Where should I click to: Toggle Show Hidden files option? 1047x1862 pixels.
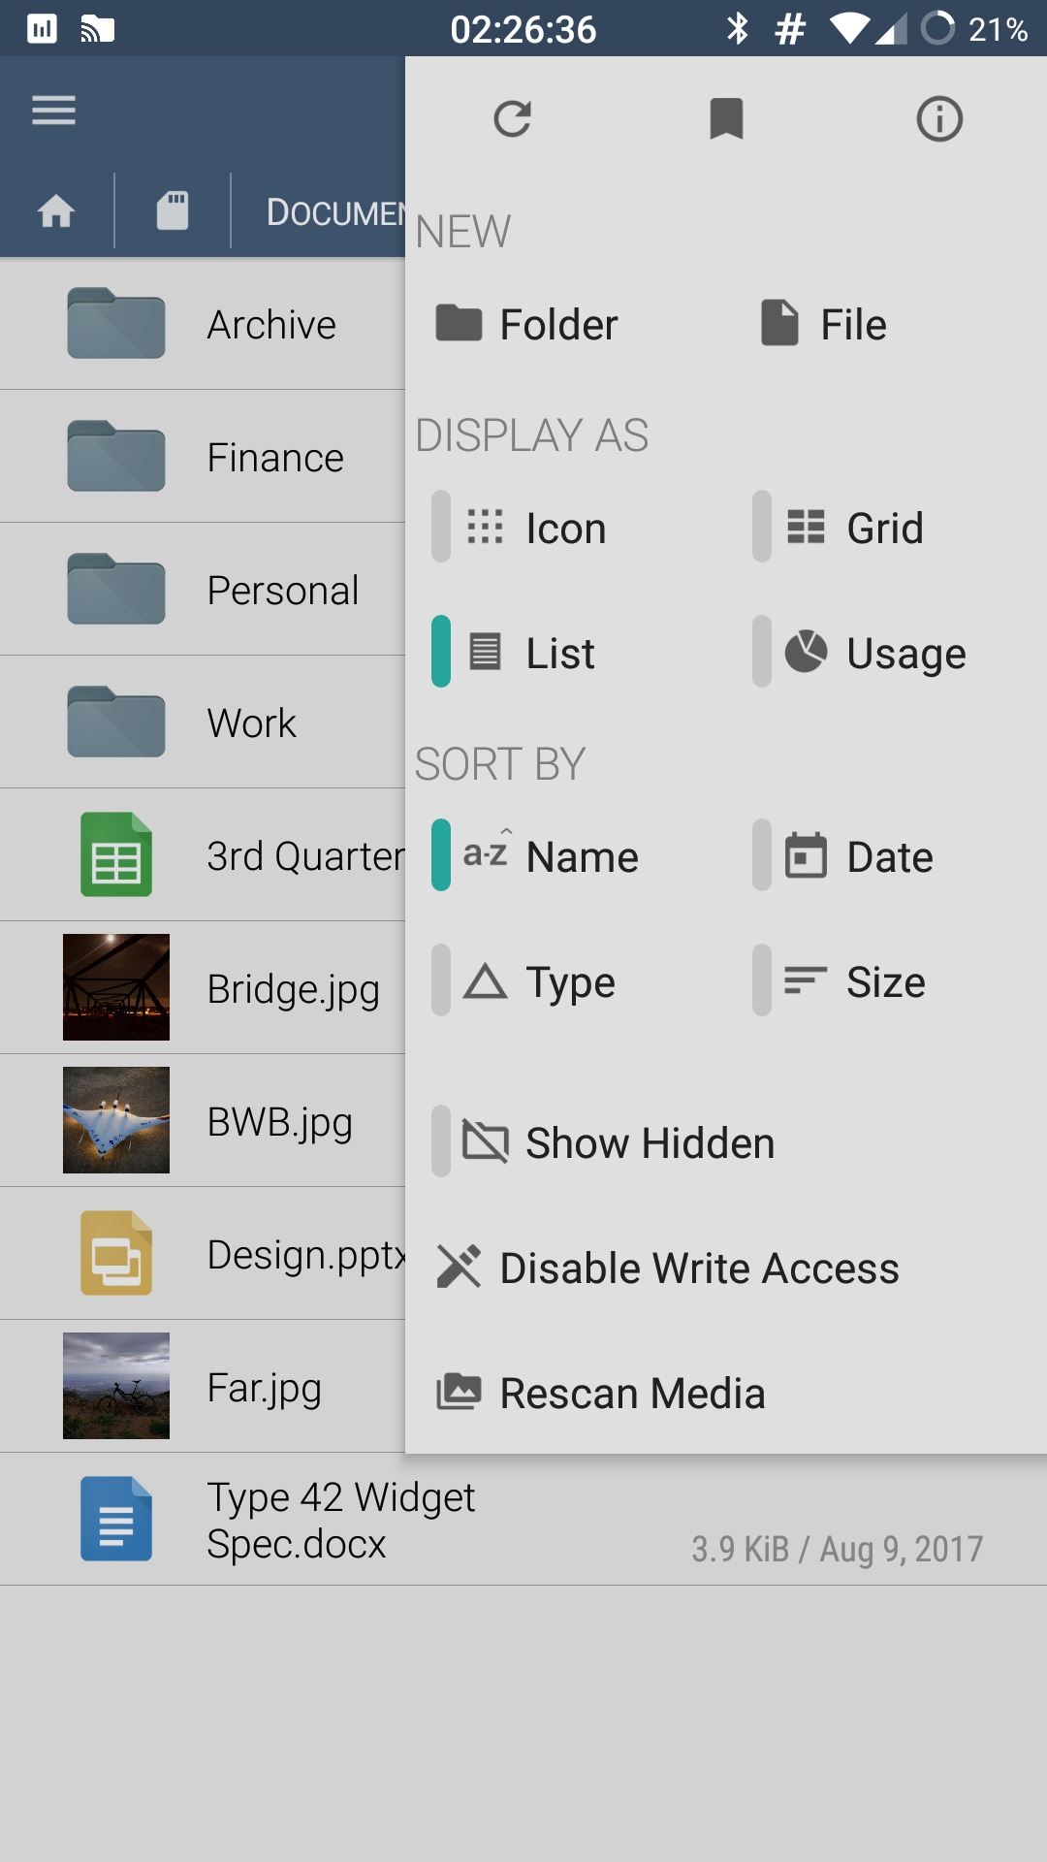620,1142
